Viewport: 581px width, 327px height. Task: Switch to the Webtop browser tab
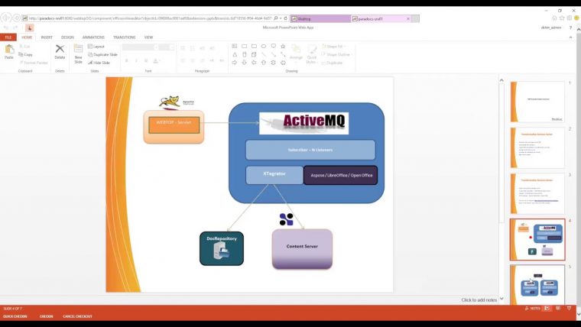pyautogui.click(x=320, y=18)
